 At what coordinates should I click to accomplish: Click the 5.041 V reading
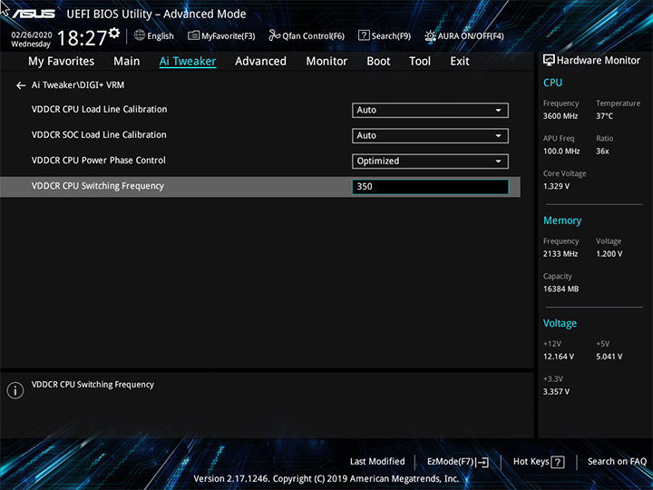click(609, 357)
